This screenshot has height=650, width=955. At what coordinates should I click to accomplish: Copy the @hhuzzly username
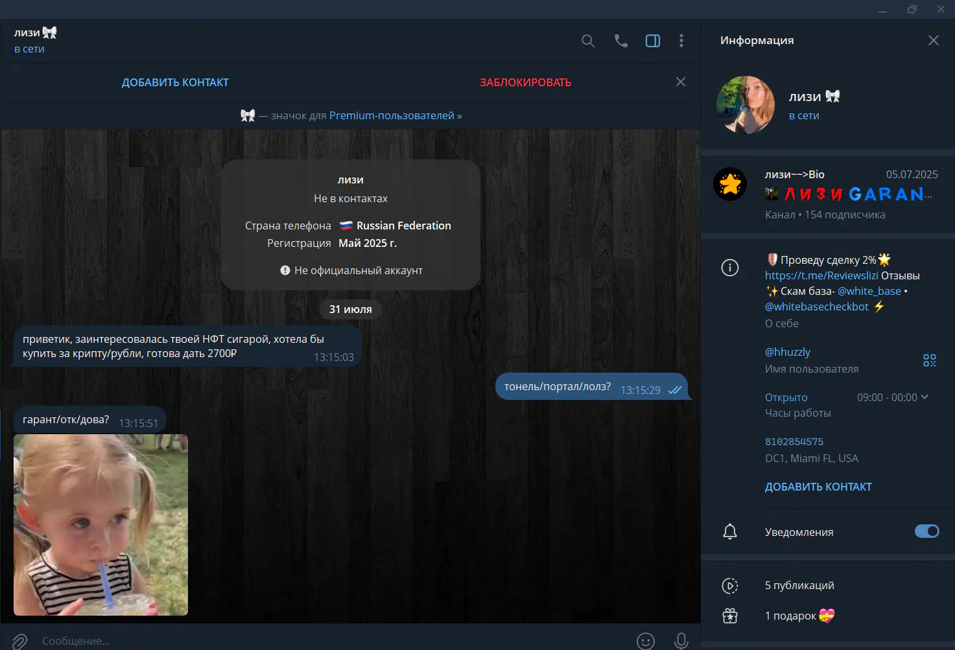click(x=788, y=352)
